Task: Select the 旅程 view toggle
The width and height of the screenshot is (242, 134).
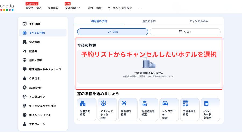Action: click(x=113, y=32)
